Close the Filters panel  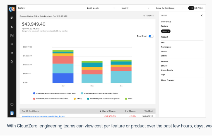pos(202,16)
